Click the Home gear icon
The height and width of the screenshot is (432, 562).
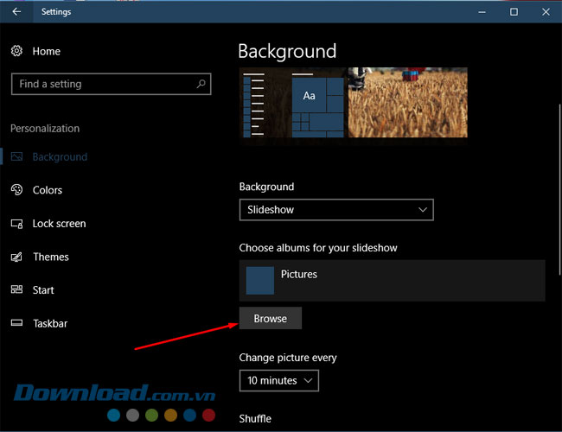tap(16, 52)
